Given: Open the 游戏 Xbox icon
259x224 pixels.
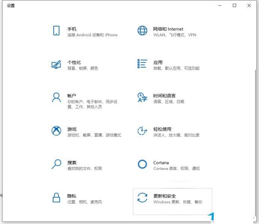Looking at the screenshot, I should click(x=56, y=131).
